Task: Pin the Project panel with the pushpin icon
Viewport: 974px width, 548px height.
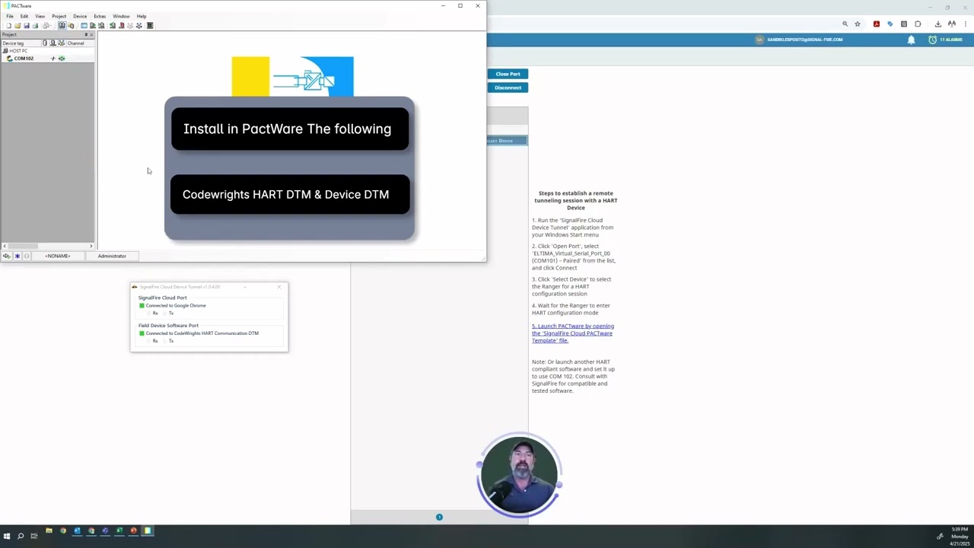Action: tap(86, 34)
